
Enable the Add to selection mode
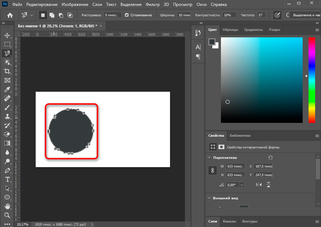point(52,15)
